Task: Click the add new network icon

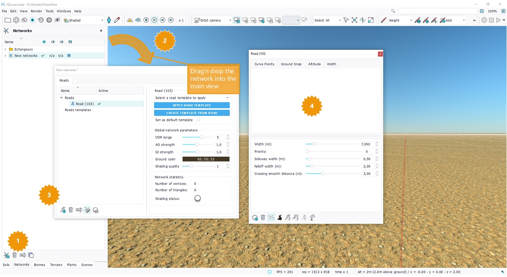Action: (x=7, y=255)
